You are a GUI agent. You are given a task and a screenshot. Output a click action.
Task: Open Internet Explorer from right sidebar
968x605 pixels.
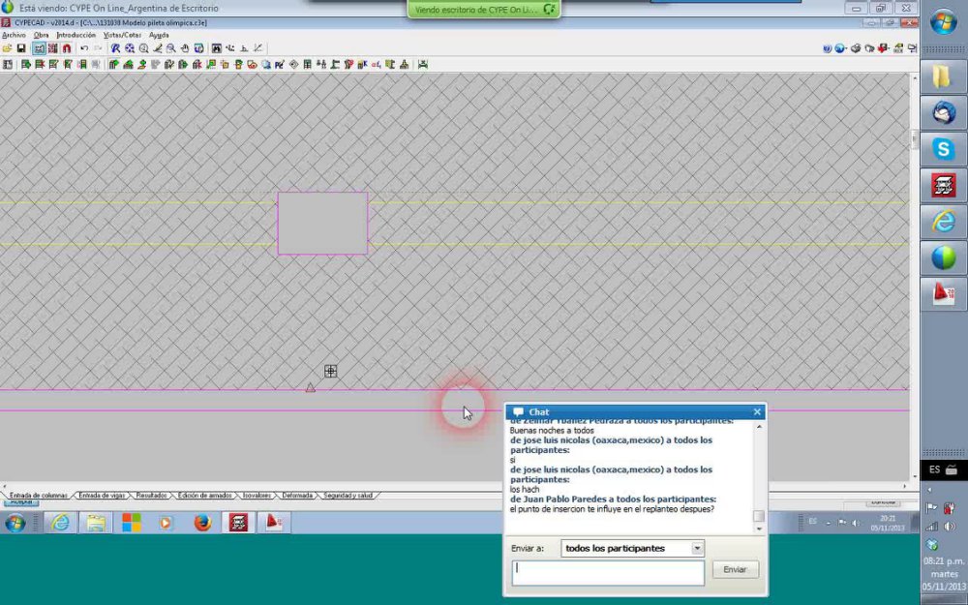coord(943,223)
